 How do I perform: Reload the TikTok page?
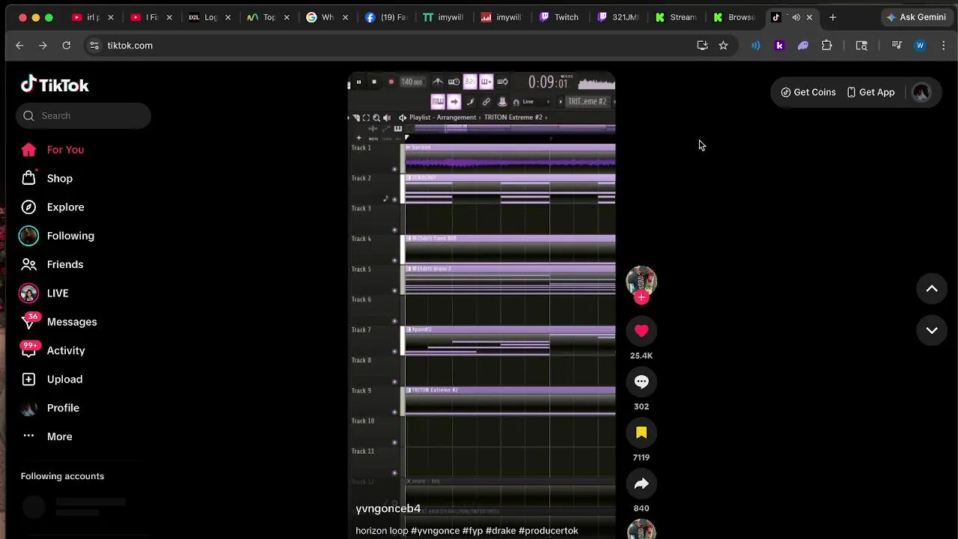tap(66, 46)
